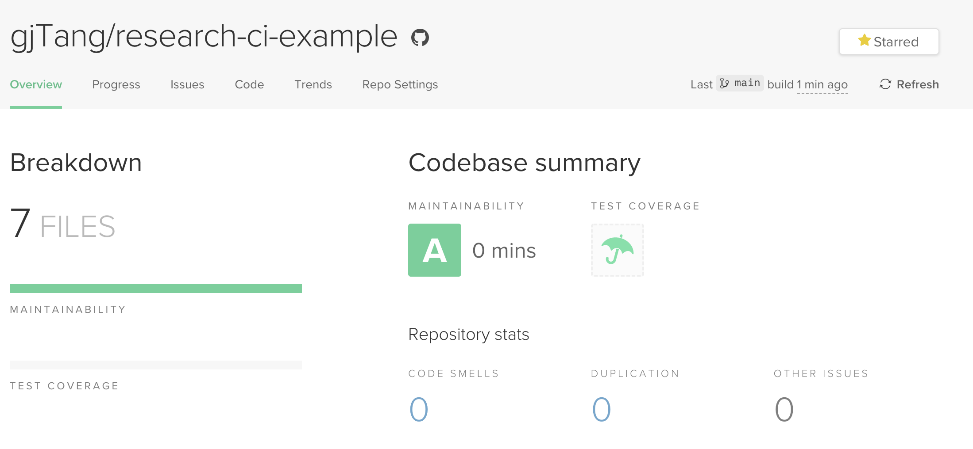Click the Refresh link
The image size is (973, 449).
pyautogui.click(x=909, y=84)
